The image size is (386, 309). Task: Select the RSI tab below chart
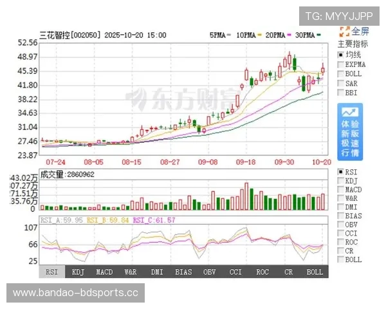52,272
